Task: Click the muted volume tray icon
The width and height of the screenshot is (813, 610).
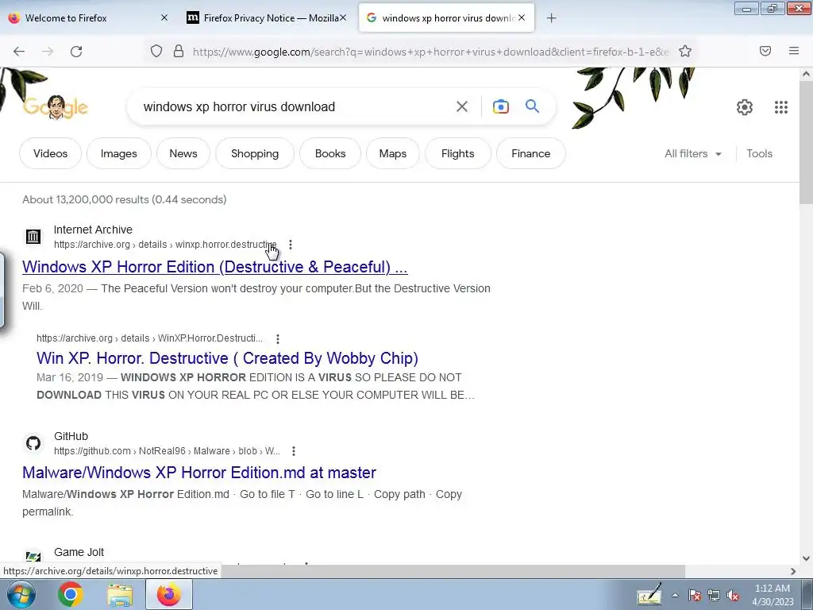Action: tap(733, 595)
